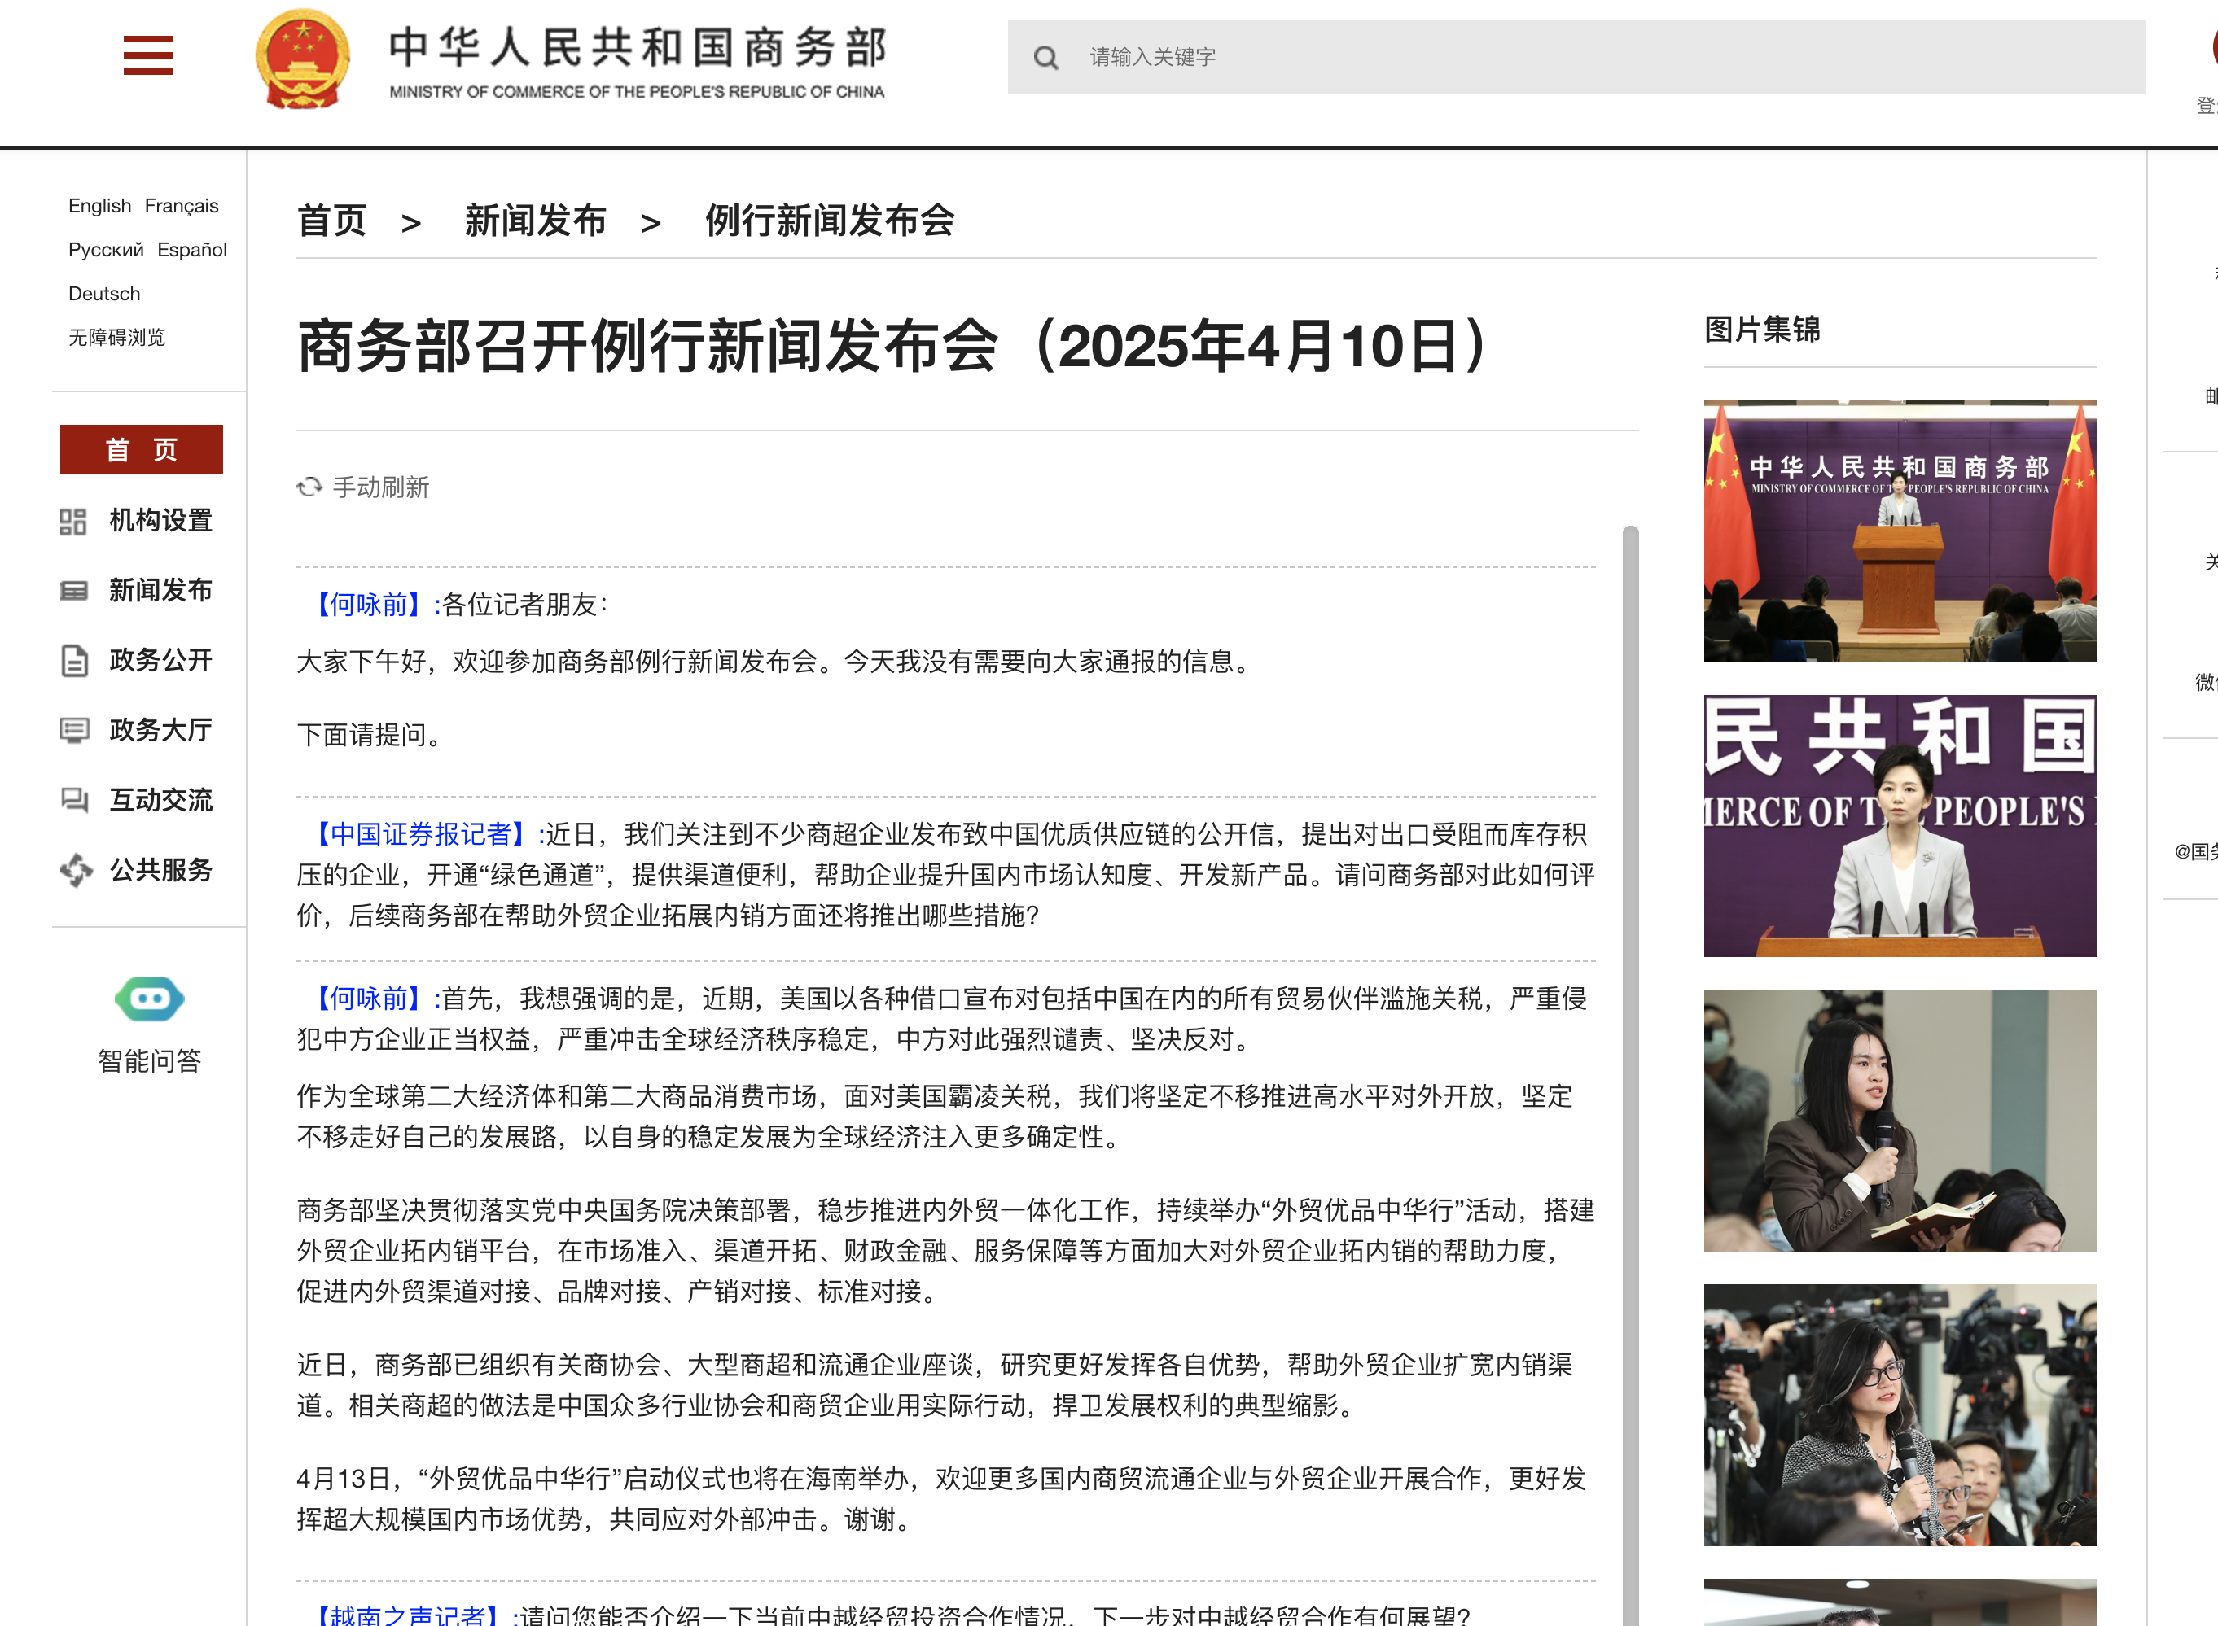The height and width of the screenshot is (1626, 2218).
Task: Click the 互动交流 chat icon
Action: coord(74,800)
